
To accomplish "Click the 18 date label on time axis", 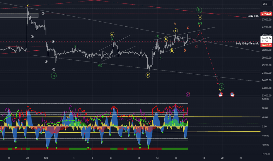I will (204, 158).
